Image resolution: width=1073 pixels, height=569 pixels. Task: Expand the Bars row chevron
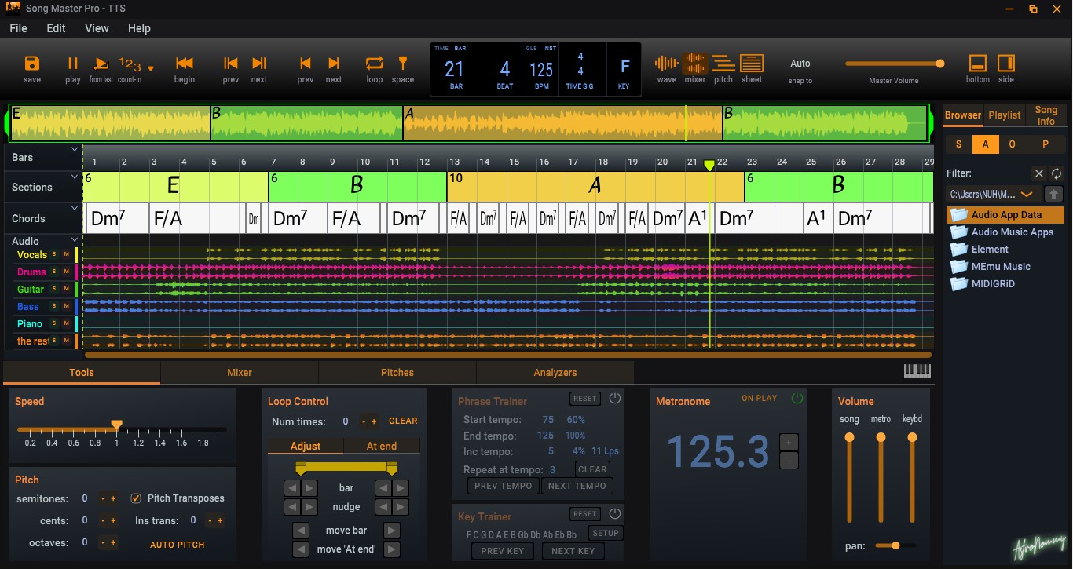[x=75, y=149]
